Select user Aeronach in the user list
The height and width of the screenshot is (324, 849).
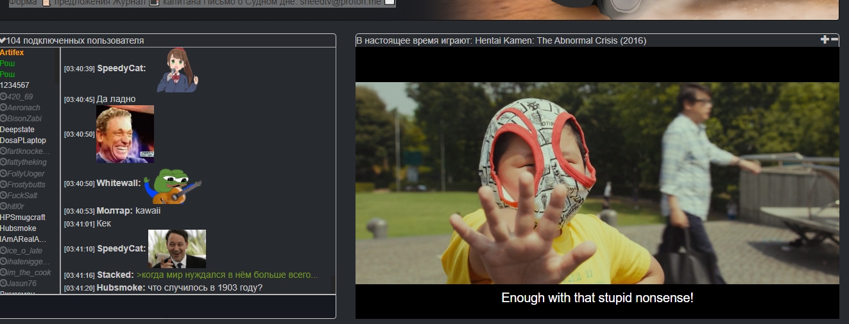point(24,108)
